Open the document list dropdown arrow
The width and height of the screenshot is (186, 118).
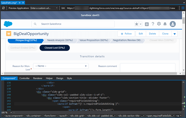coord(184,3)
